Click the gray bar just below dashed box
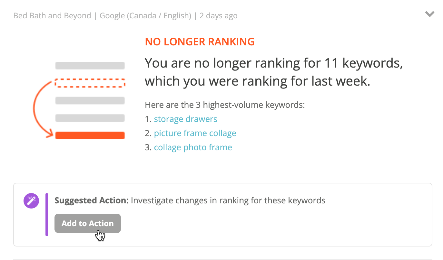This screenshot has width=443, height=260. [x=90, y=100]
